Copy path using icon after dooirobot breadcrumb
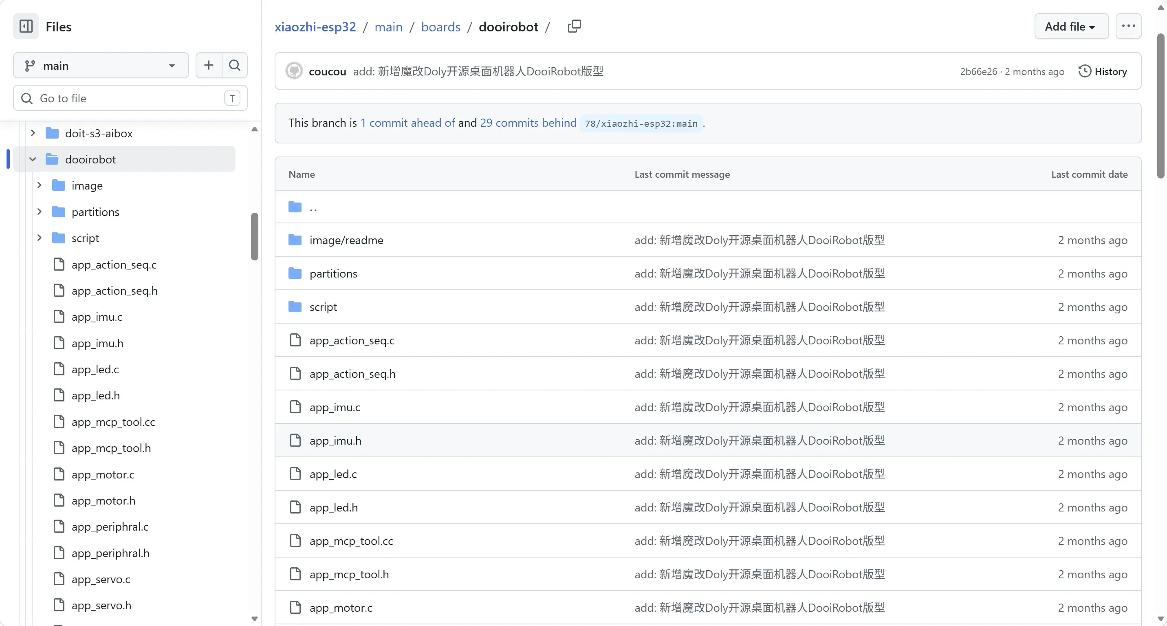The width and height of the screenshot is (1167, 626). pos(574,26)
